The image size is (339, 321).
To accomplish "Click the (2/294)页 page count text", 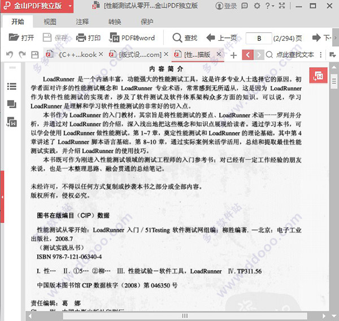I will pos(288,38).
